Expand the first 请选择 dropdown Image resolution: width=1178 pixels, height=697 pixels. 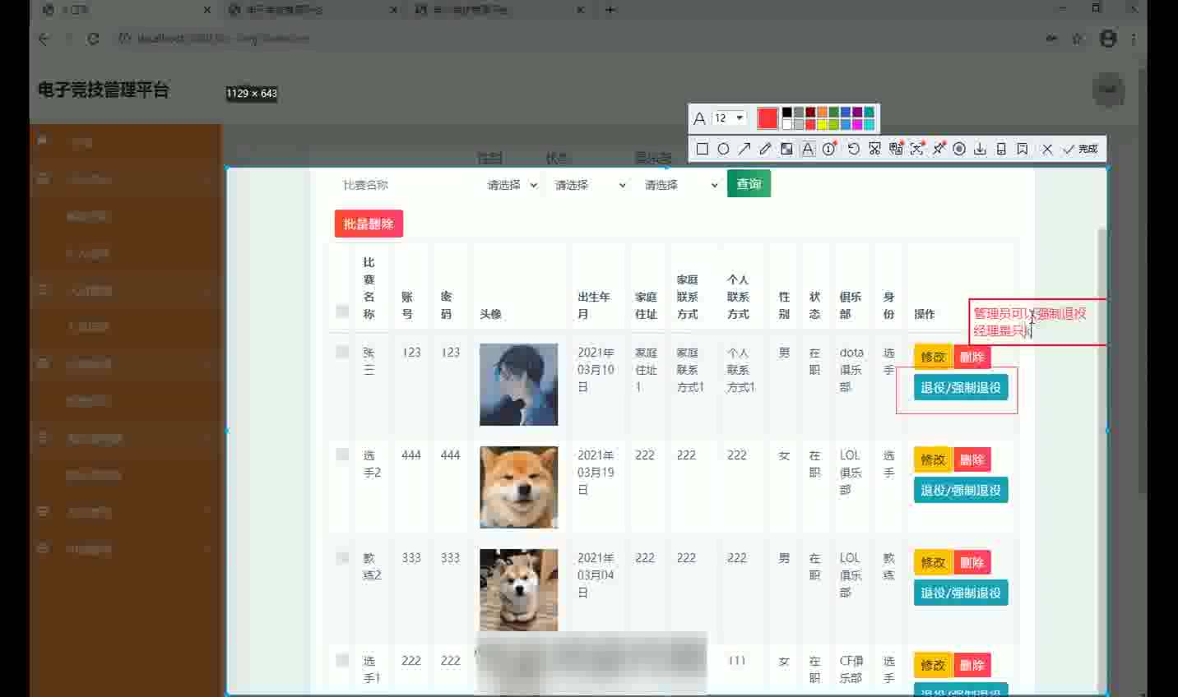point(512,185)
